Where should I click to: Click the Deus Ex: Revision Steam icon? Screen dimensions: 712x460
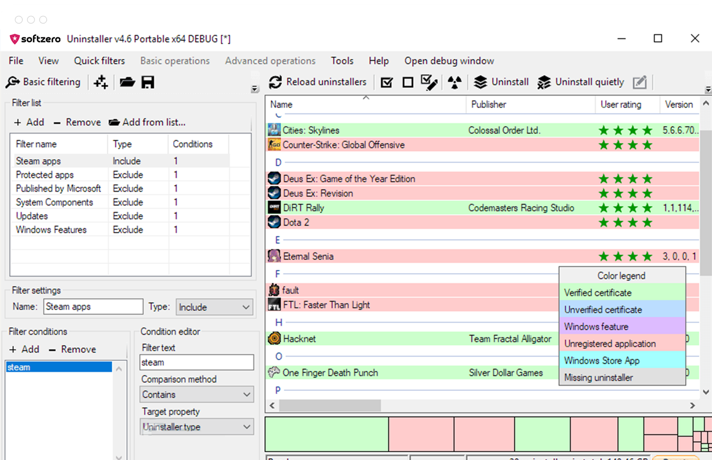point(274,193)
